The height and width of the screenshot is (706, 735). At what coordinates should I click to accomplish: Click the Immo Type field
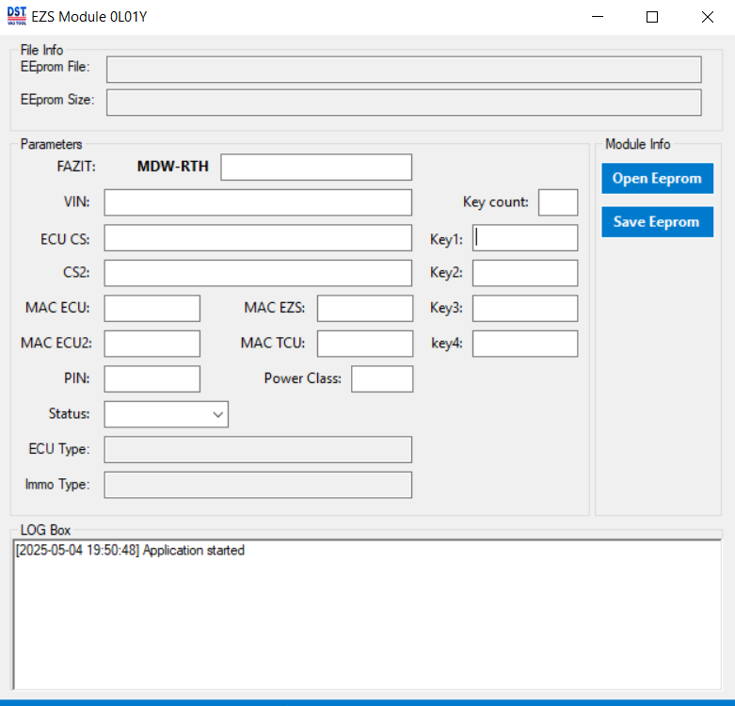tap(258, 485)
